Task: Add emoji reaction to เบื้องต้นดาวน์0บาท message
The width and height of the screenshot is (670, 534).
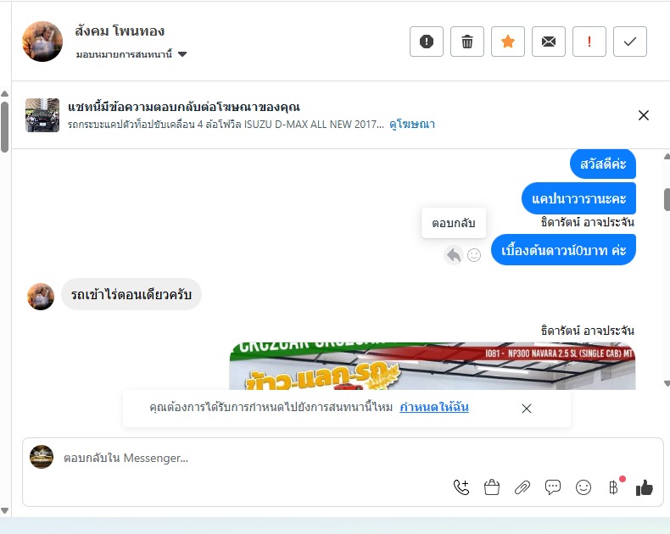Action: click(x=473, y=255)
